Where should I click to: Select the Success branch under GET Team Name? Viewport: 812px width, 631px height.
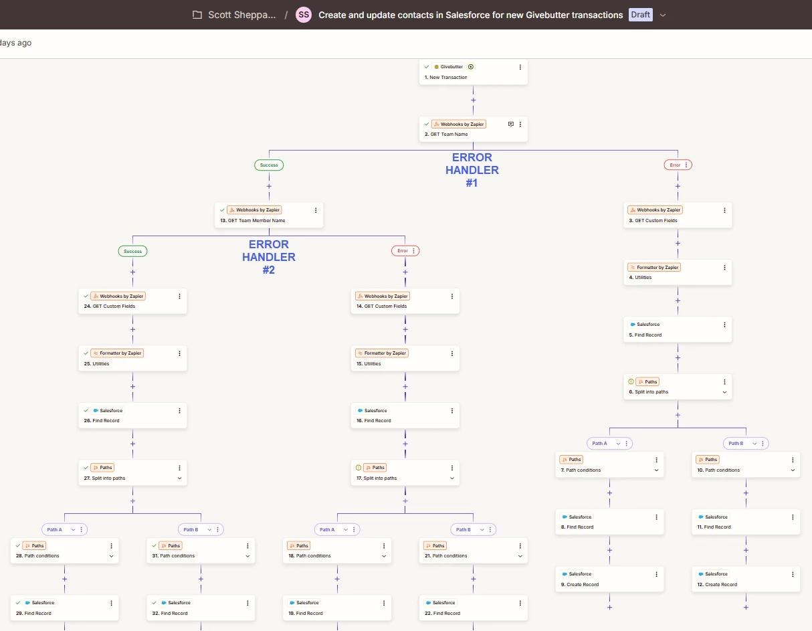[269, 165]
